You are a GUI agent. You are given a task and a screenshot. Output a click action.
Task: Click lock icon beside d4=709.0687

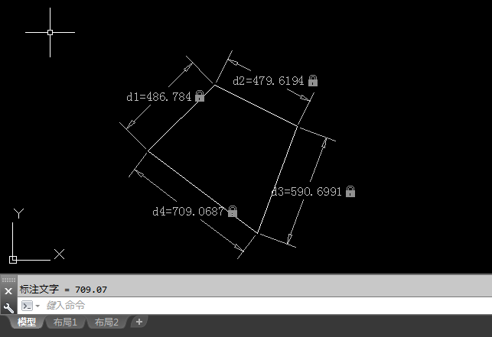(233, 211)
